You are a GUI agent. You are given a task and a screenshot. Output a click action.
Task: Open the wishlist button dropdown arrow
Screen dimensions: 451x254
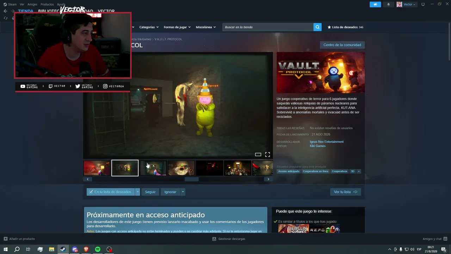(x=137, y=192)
